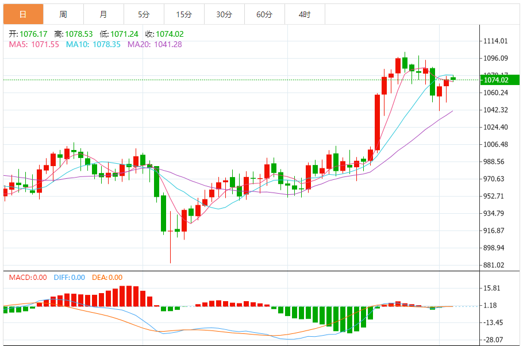Click the 988.56 price axis label
The width and height of the screenshot is (523, 346).
click(x=494, y=162)
